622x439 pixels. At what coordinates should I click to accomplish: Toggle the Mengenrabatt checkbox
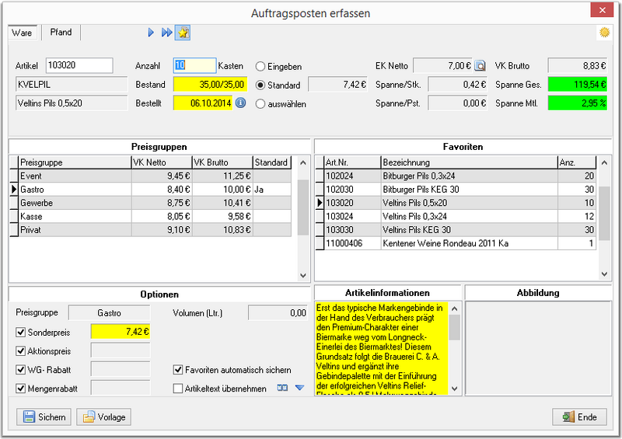[x=21, y=388]
